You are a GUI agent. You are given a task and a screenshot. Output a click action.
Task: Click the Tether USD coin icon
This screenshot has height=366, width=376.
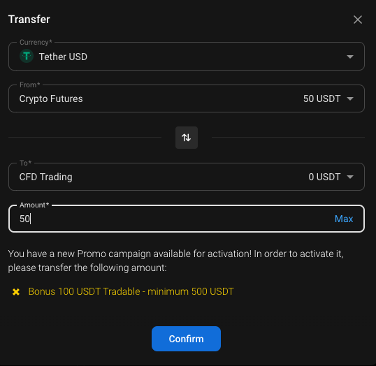tap(27, 56)
